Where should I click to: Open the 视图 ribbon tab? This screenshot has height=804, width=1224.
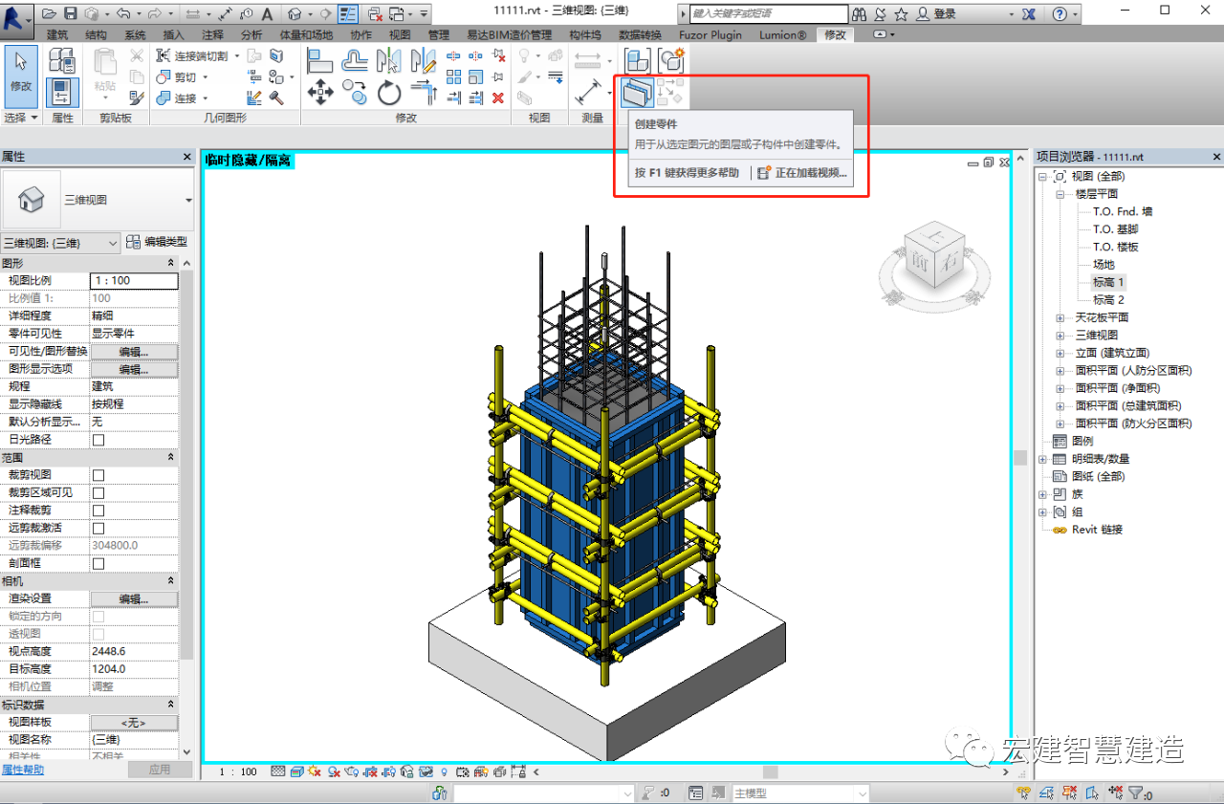click(x=400, y=34)
